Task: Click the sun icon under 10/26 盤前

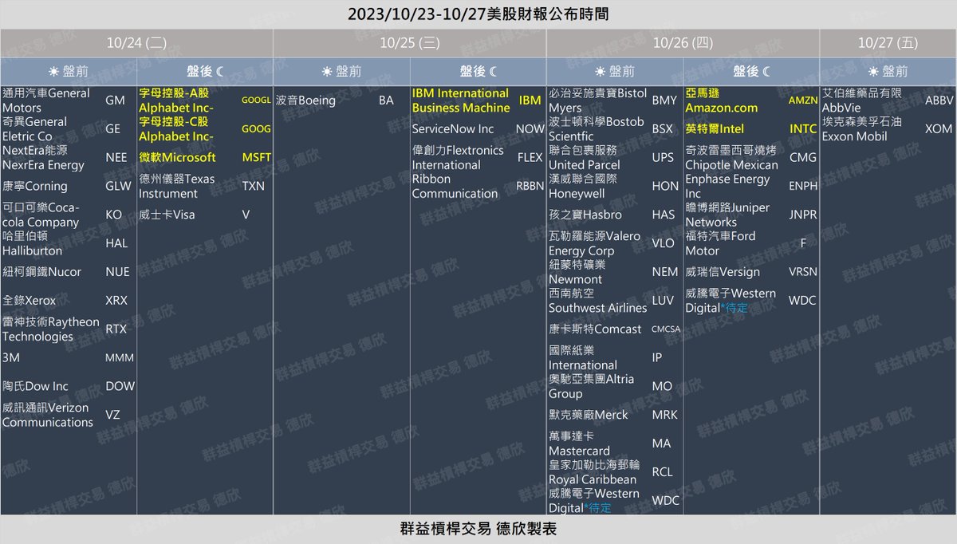Action: click(601, 72)
